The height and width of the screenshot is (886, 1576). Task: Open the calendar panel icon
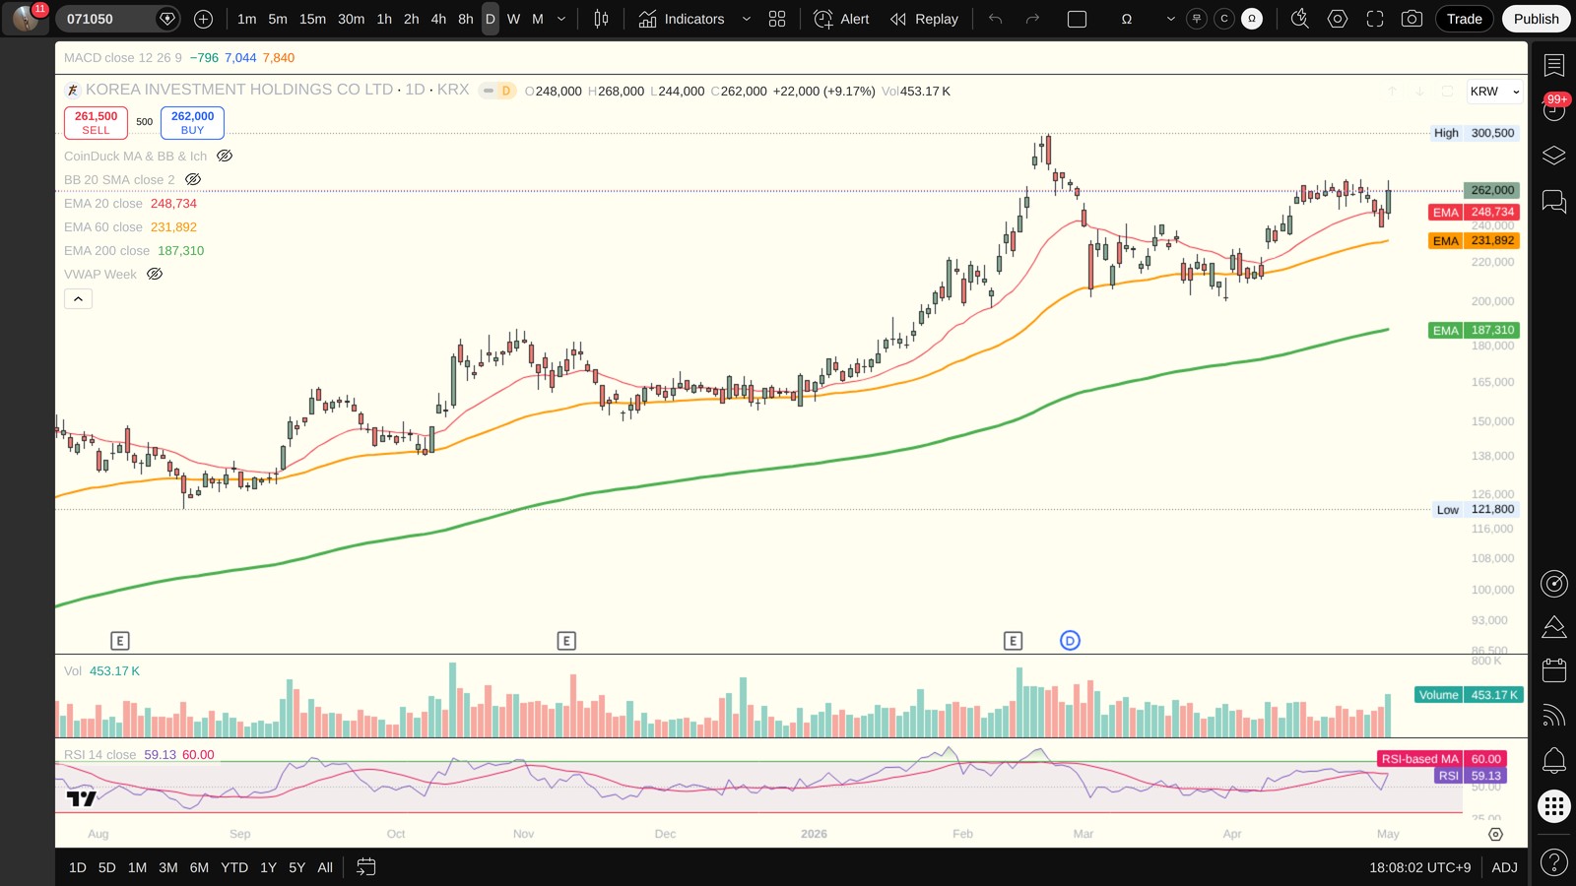click(1554, 670)
